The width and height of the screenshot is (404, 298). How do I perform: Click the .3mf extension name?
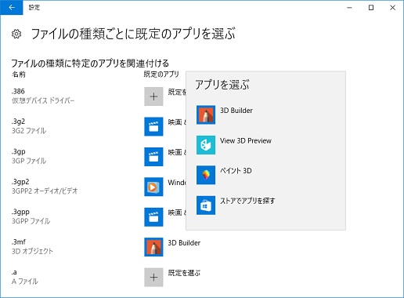19,242
